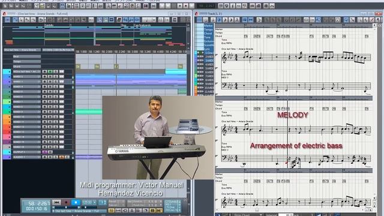This screenshot has height=216, width=384.
Task: Click the save icon in top toolbar
Action: click(17, 6)
